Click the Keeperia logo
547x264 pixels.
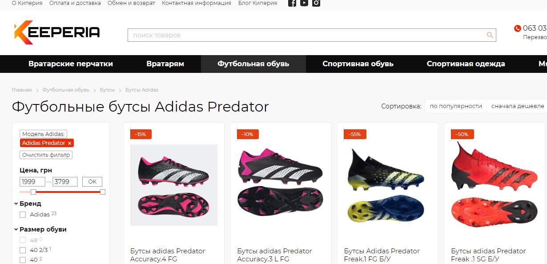pos(57,32)
